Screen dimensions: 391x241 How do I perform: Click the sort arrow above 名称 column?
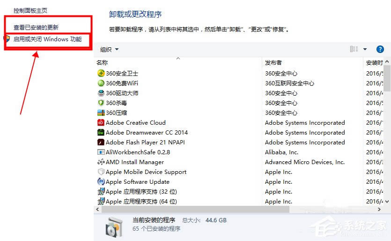tap(178, 59)
